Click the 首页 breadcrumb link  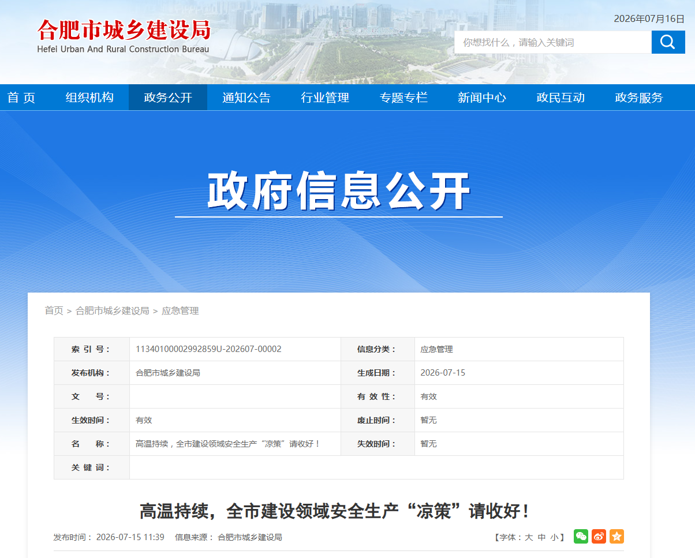click(x=54, y=310)
